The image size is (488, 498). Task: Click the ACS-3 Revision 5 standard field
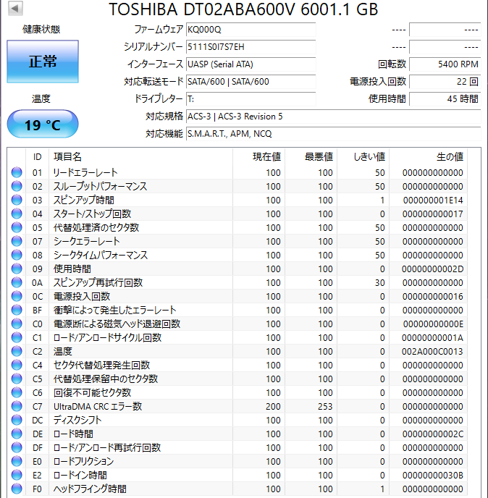click(333, 117)
